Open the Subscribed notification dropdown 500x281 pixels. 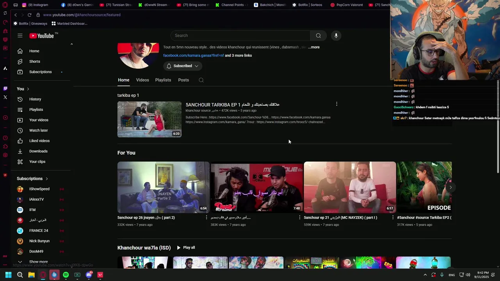tap(182, 66)
